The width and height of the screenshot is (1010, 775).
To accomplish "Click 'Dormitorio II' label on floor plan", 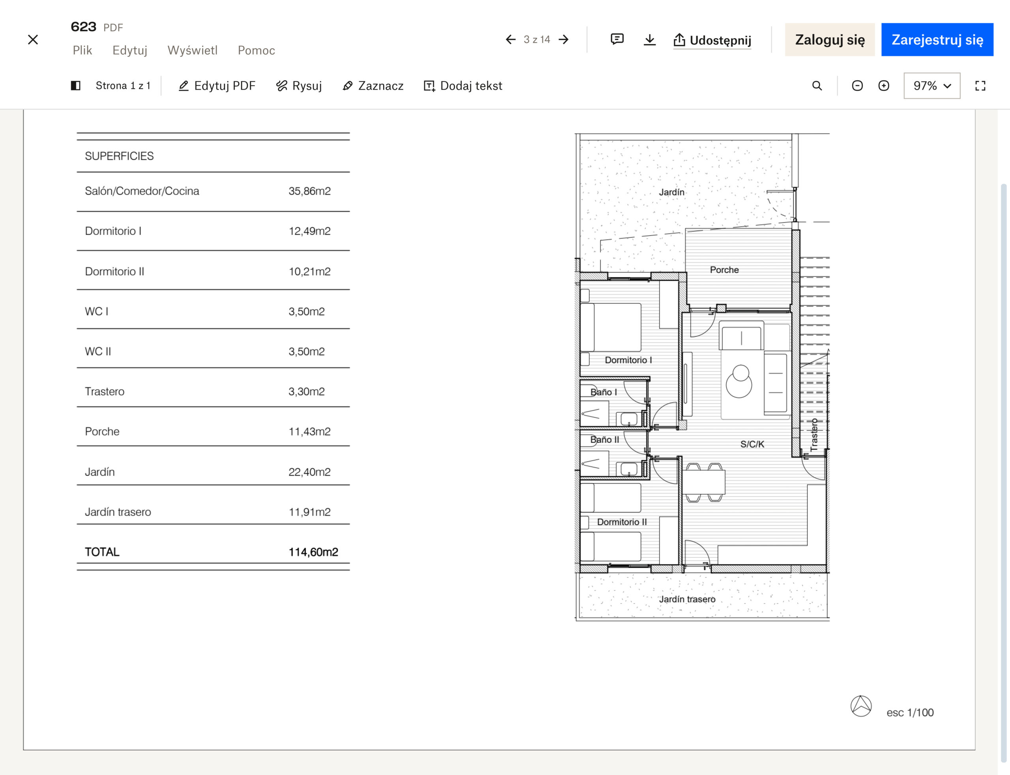I will pyautogui.click(x=622, y=522).
